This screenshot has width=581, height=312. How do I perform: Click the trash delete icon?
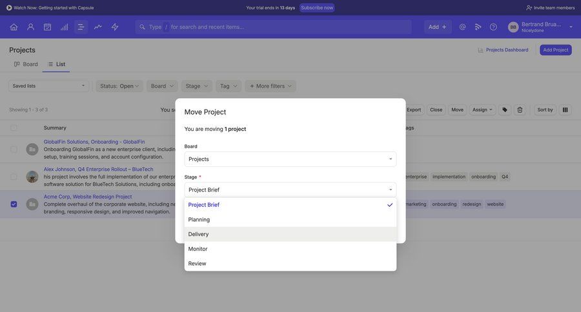[520, 110]
